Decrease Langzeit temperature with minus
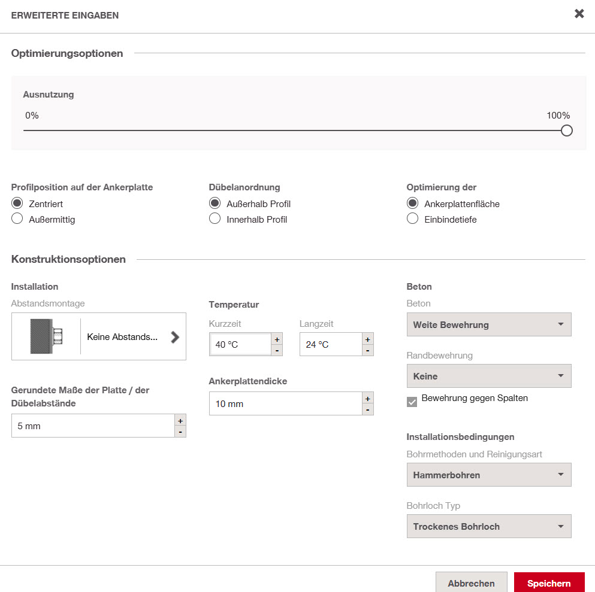The height and width of the screenshot is (592, 595). 368,351
